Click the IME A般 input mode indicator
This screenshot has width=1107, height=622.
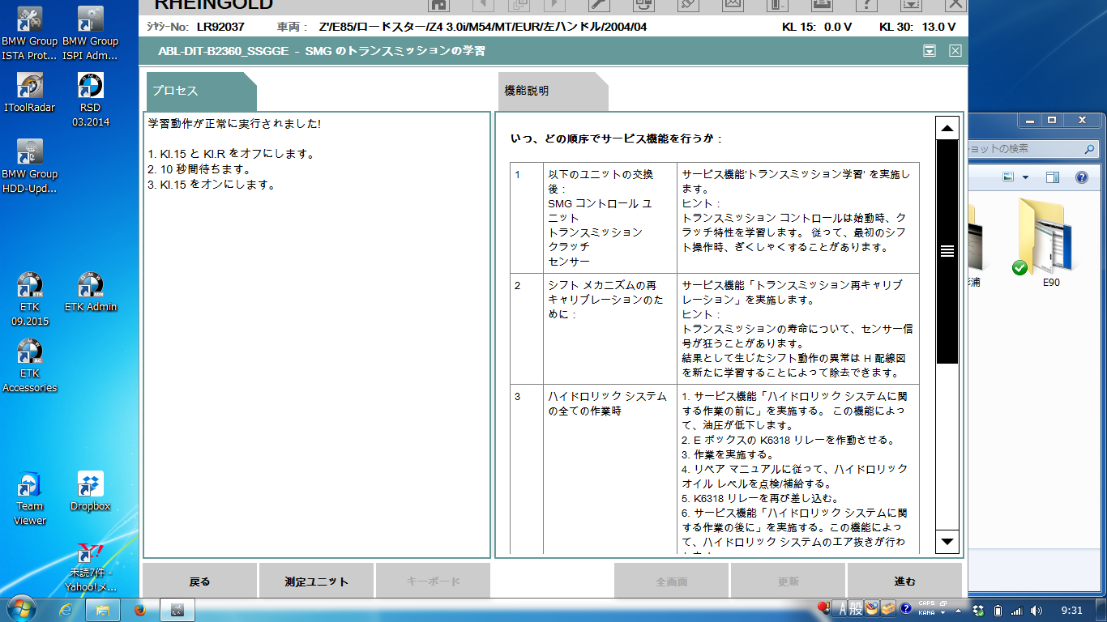849,610
